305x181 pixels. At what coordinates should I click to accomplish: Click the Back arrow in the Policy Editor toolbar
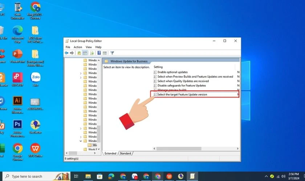(x=66, y=53)
